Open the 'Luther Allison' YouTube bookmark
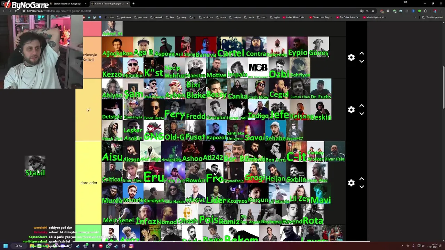Image resolution: width=445 pixels, height=250 pixels. tap(294, 17)
